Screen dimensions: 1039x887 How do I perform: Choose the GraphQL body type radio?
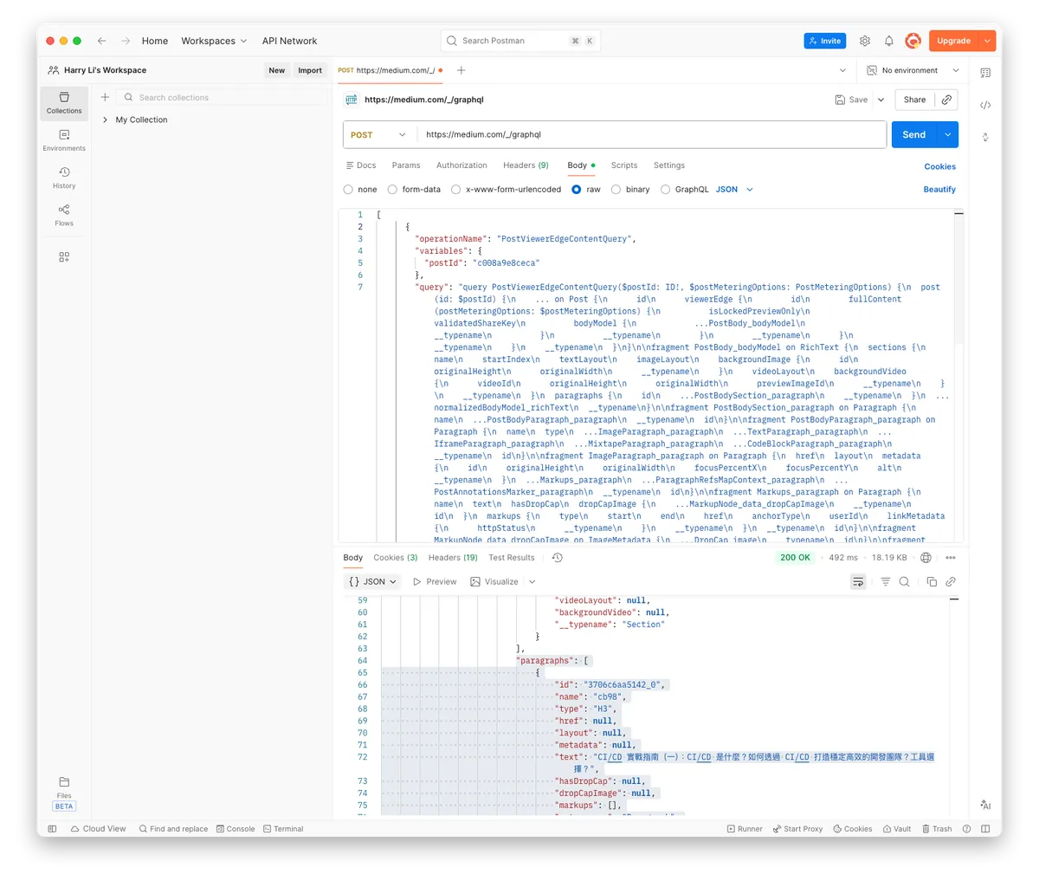click(x=666, y=190)
